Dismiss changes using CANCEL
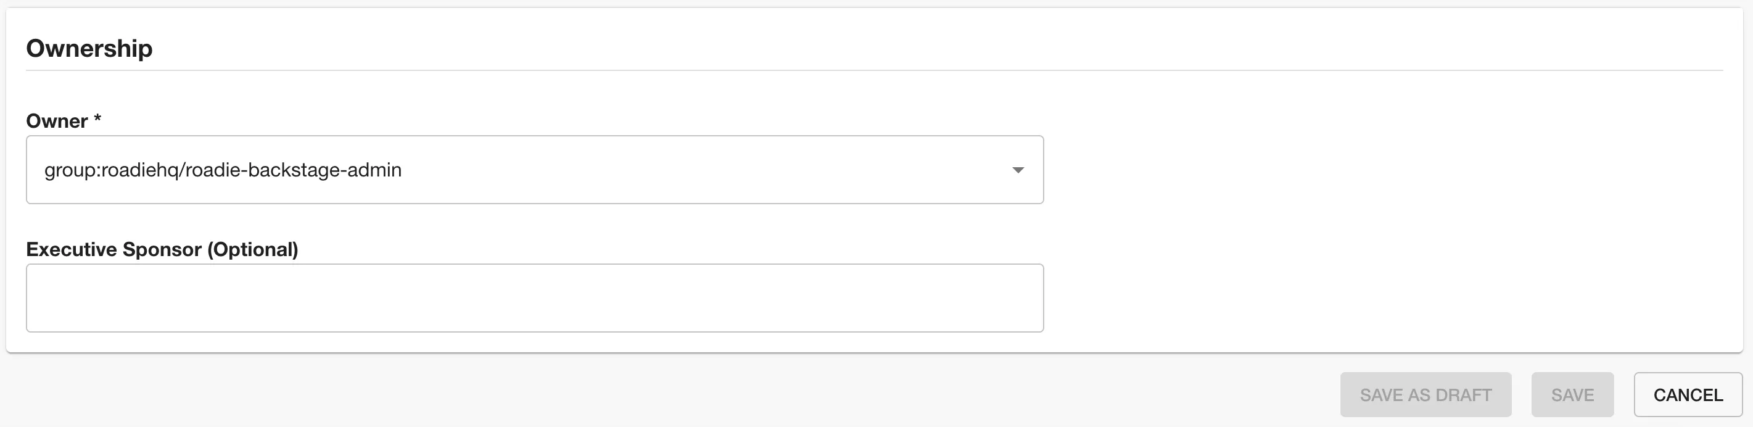 tap(1688, 395)
